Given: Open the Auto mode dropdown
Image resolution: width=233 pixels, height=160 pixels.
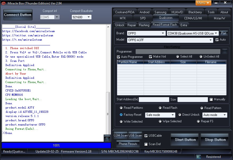Looking at the screenshot, I should point(215,115).
